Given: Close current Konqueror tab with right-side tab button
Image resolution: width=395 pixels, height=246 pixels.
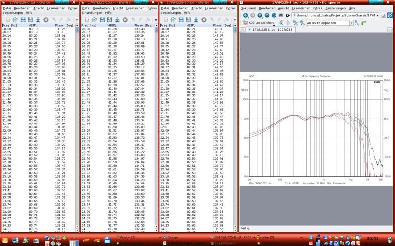Looking at the screenshot, I should 390,30.
